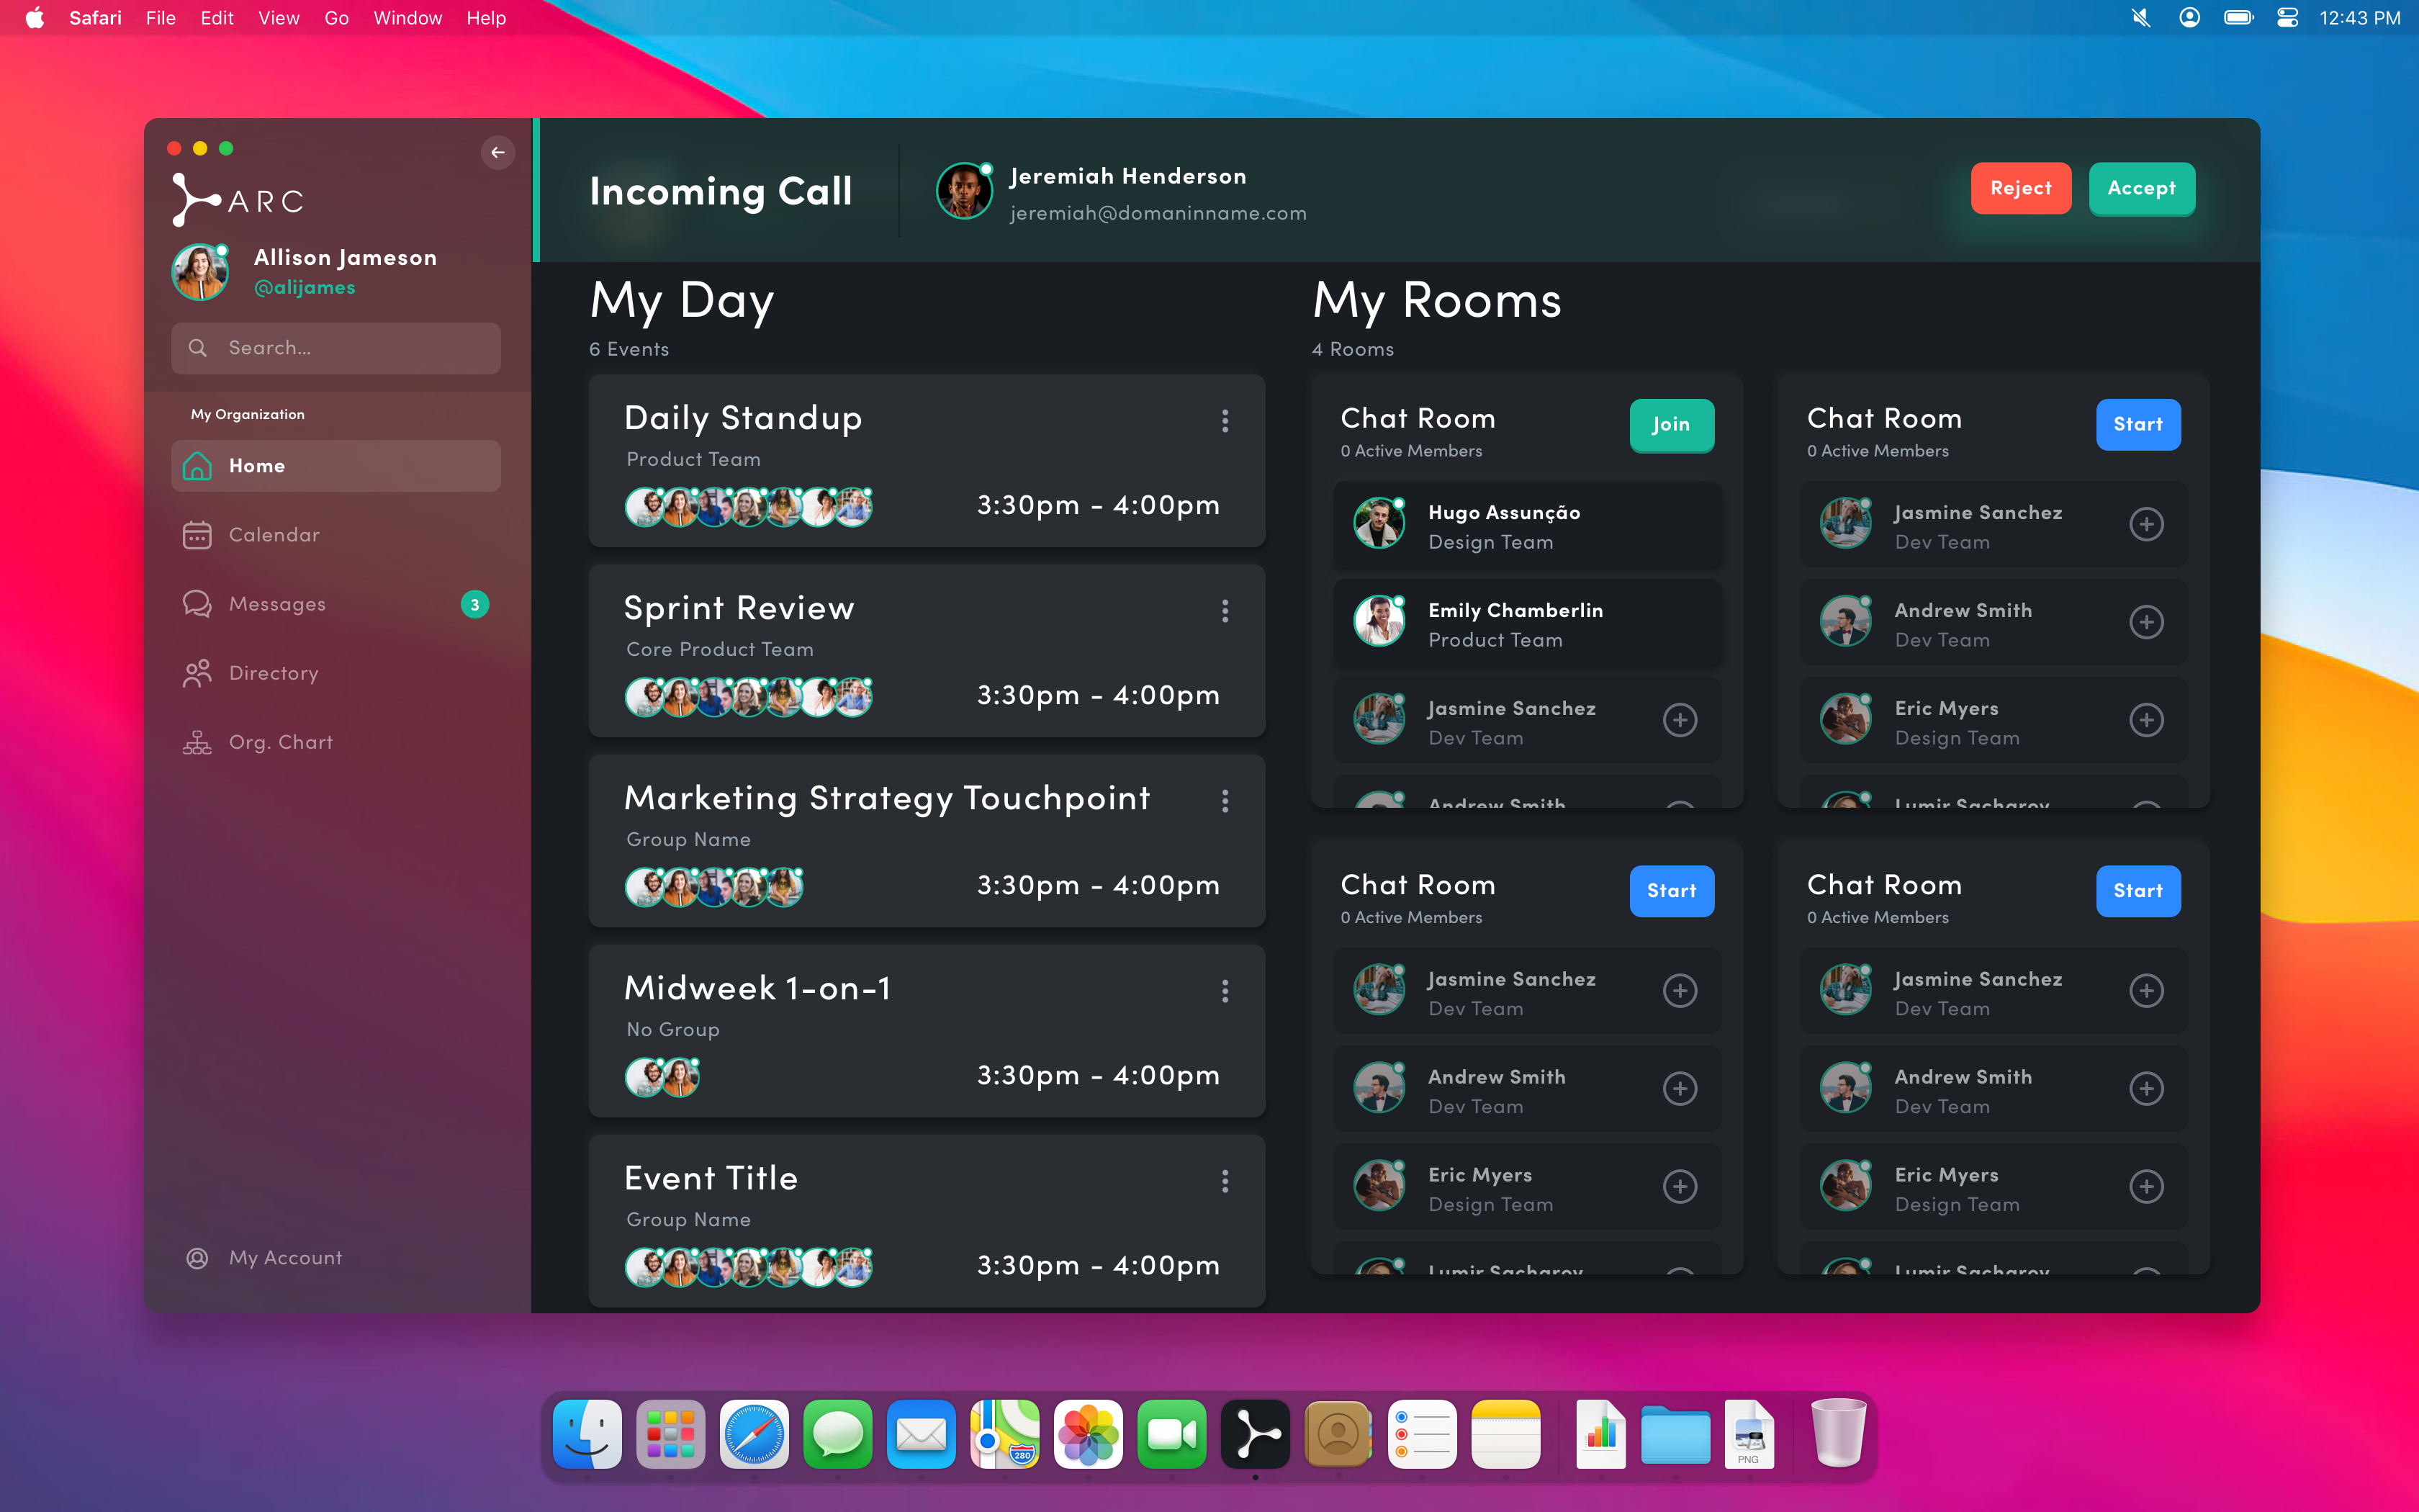Click the Search input field
This screenshot has height=1512, width=2419.
336,348
